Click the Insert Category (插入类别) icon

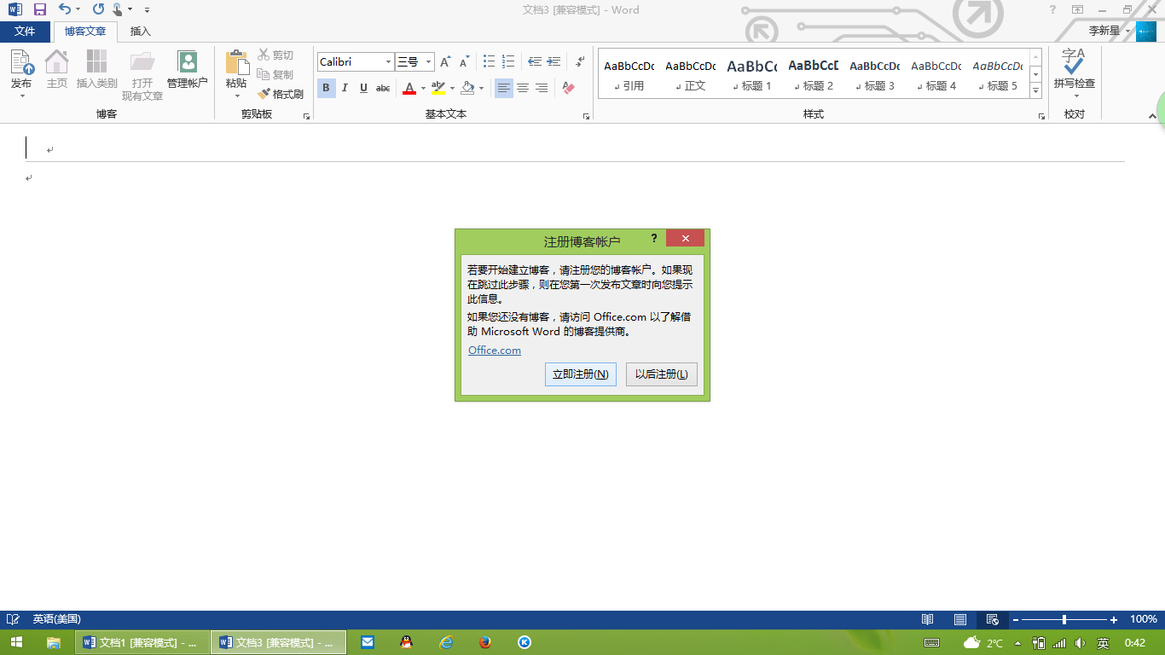[x=97, y=62]
